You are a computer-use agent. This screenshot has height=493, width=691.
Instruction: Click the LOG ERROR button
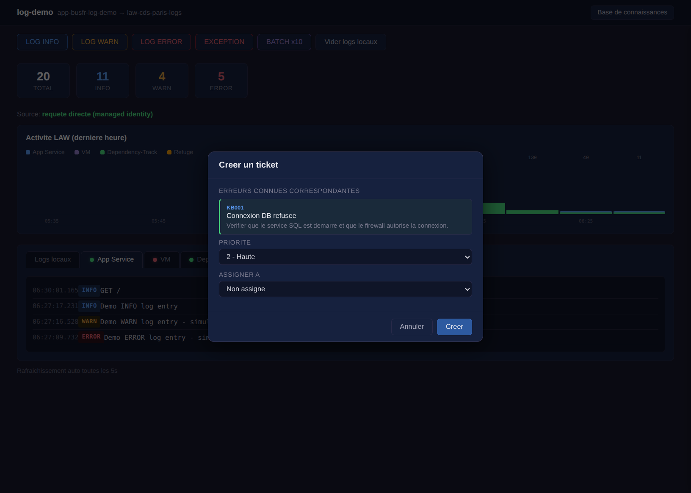(x=161, y=42)
